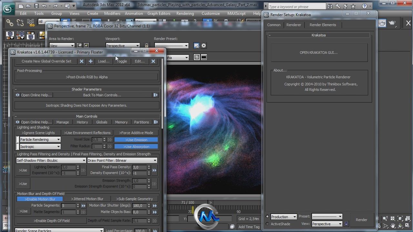
Task: Toggle Enable Depth Of Field
Action: pos(51,221)
